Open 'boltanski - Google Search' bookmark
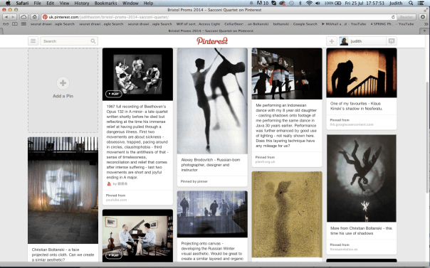This screenshot has width=430, height=268. click(x=295, y=24)
